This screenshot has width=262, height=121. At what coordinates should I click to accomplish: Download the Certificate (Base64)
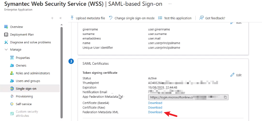pyautogui.click(x=155, y=103)
